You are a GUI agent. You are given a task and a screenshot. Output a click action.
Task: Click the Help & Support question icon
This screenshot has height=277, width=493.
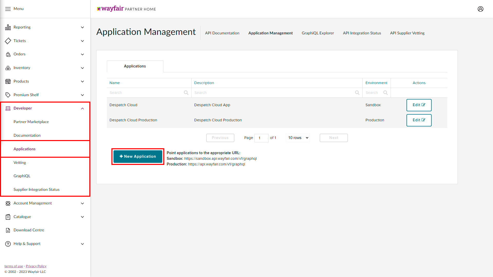8,244
